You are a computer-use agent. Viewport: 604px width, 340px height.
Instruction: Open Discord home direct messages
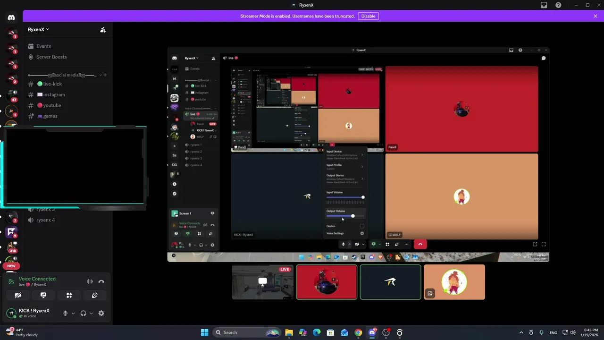click(x=11, y=17)
